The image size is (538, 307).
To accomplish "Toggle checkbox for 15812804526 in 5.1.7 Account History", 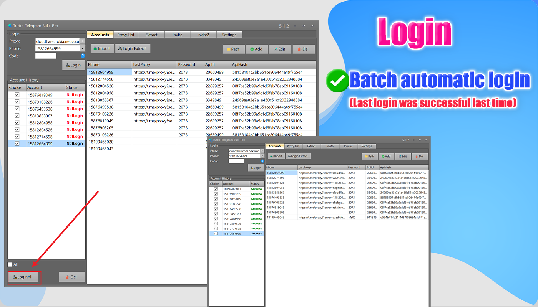I will tap(216, 224).
